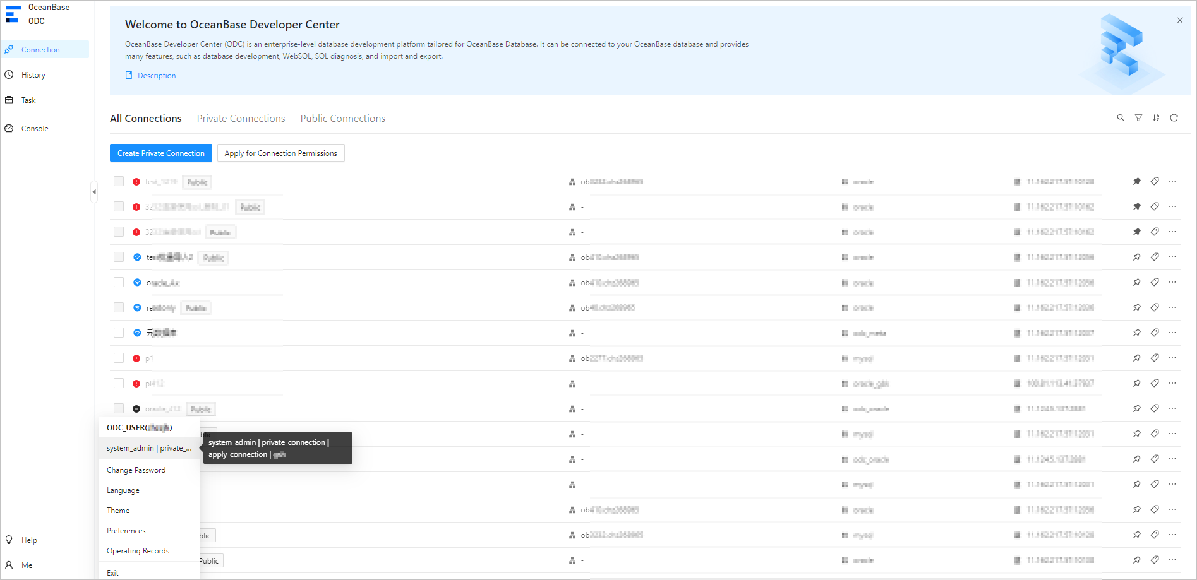The image size is (1197, 580).
Task: Dismiss the welcome banner
Action: (1179, 20)
